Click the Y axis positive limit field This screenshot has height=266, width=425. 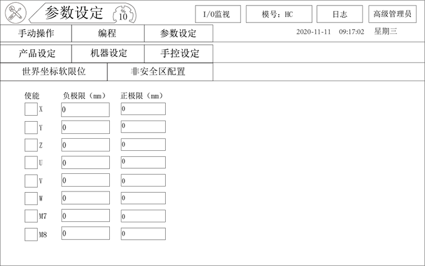pos(143,127)
